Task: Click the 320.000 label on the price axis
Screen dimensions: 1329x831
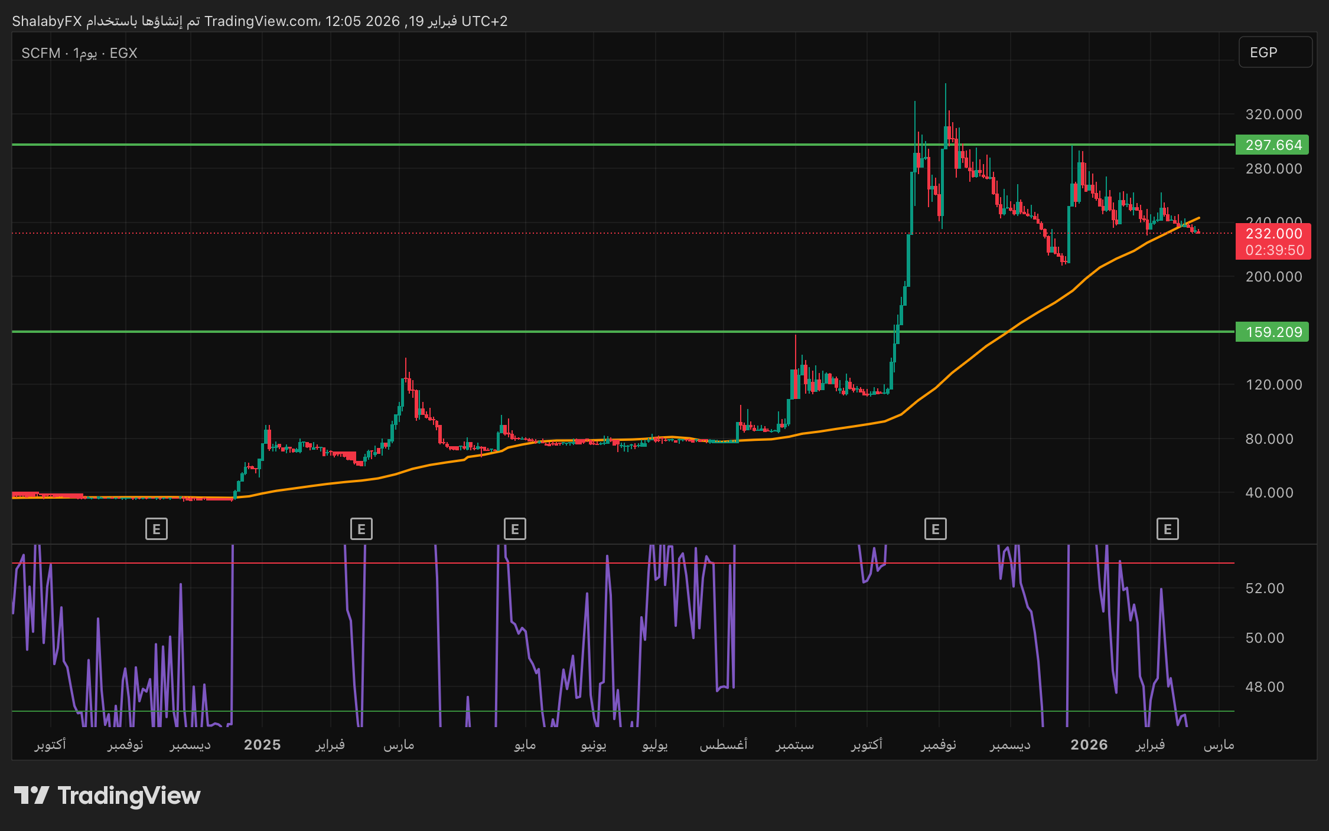Action: [x=1273, y=114]
